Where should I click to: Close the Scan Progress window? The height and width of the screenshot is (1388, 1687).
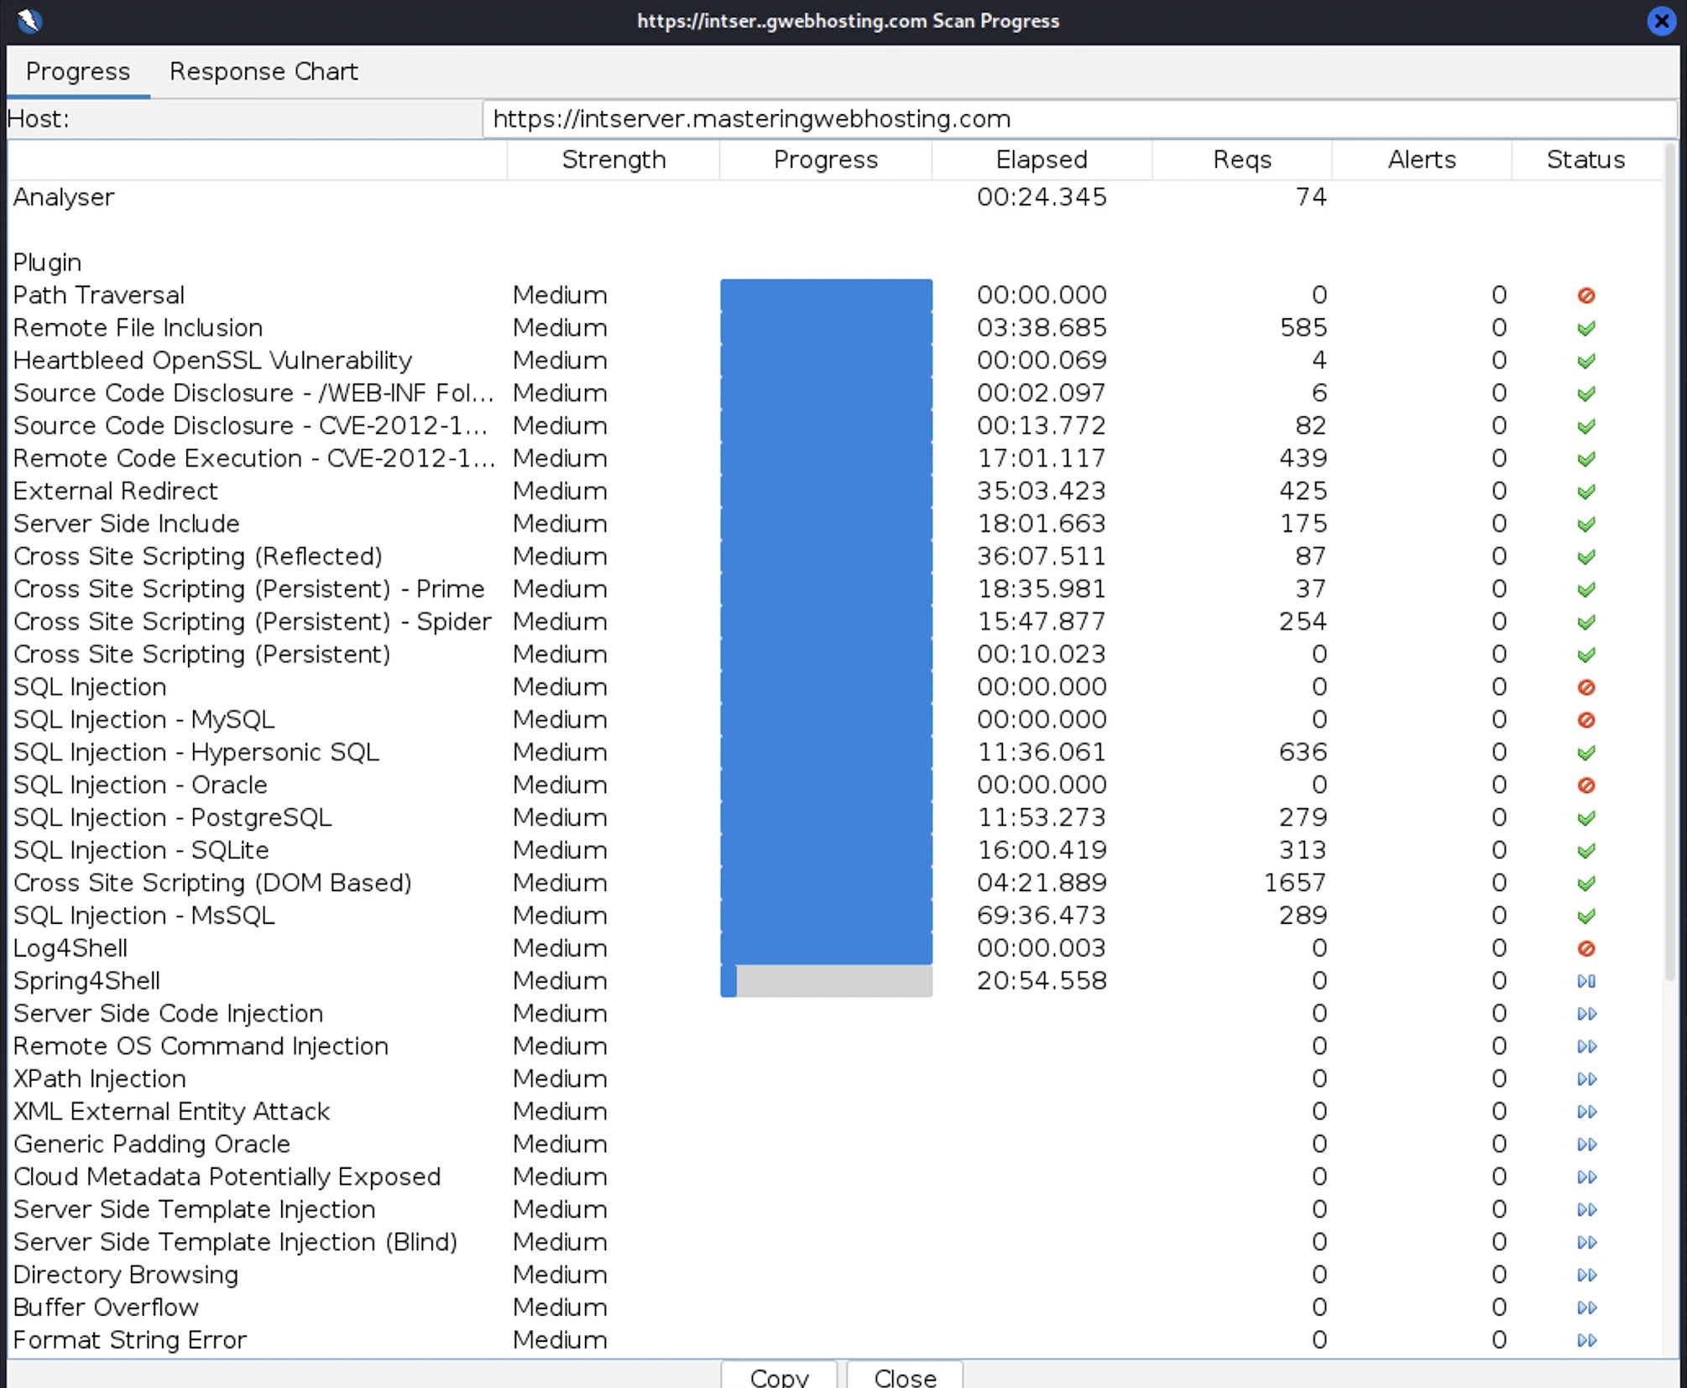[x=1661, y=20]
